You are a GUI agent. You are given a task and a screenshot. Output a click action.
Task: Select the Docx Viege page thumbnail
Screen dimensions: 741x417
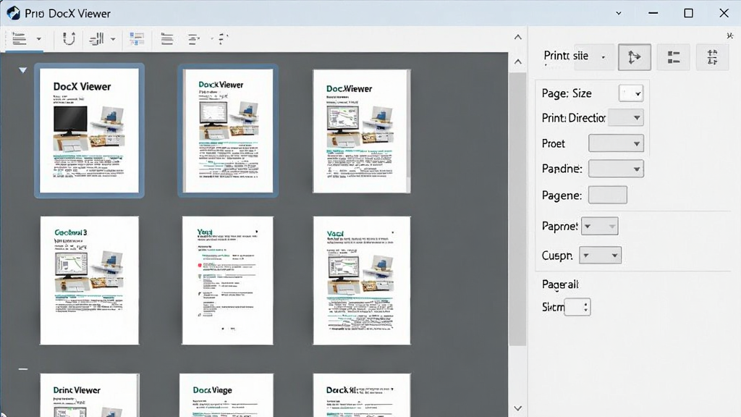click(x=226, y=395)
